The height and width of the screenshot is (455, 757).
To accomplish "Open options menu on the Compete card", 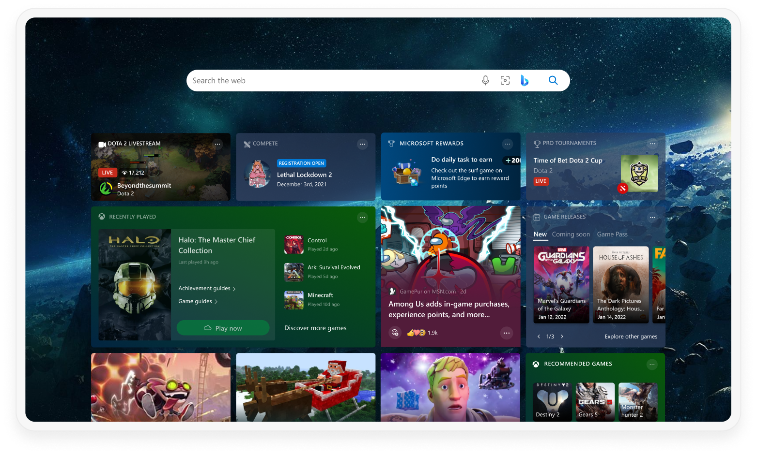I will [x=362, y=144].
